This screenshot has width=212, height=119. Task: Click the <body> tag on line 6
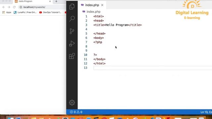pyautogui.click(x=99, y=38)
